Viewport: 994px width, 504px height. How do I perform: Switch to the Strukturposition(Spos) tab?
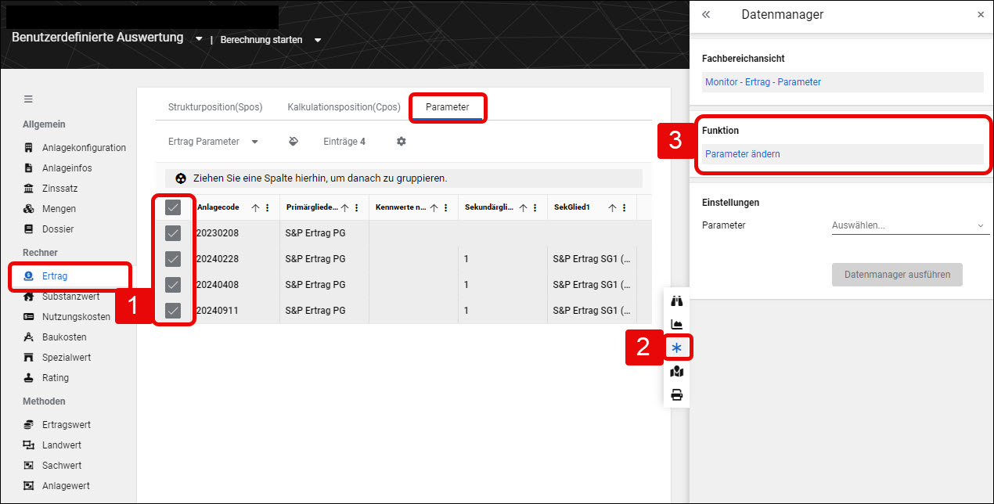[x=215, y=107]
